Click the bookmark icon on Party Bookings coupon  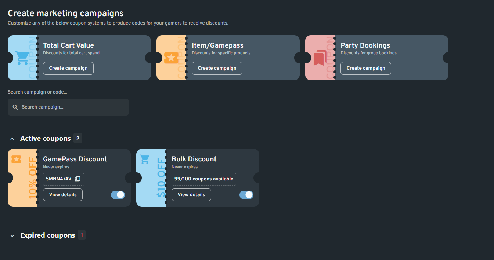tap(320, 58)
